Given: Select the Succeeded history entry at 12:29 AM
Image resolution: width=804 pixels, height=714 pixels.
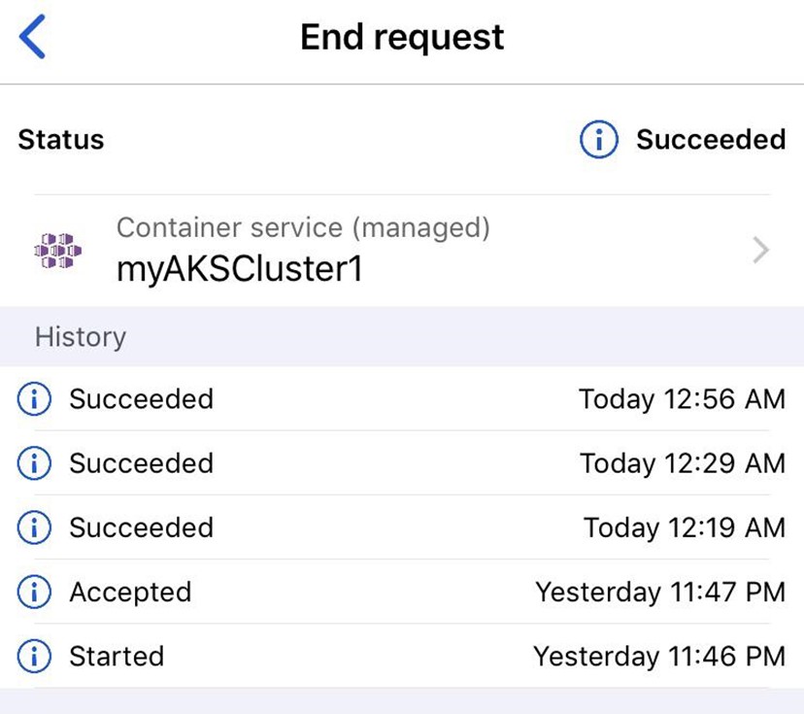Looking at the screenshot, I should click(x=402, y=462).
